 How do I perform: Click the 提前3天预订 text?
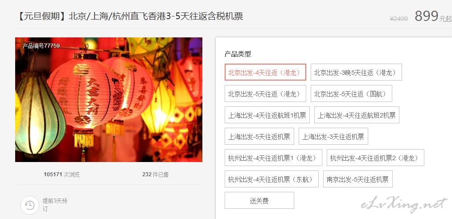pos(55,205)
